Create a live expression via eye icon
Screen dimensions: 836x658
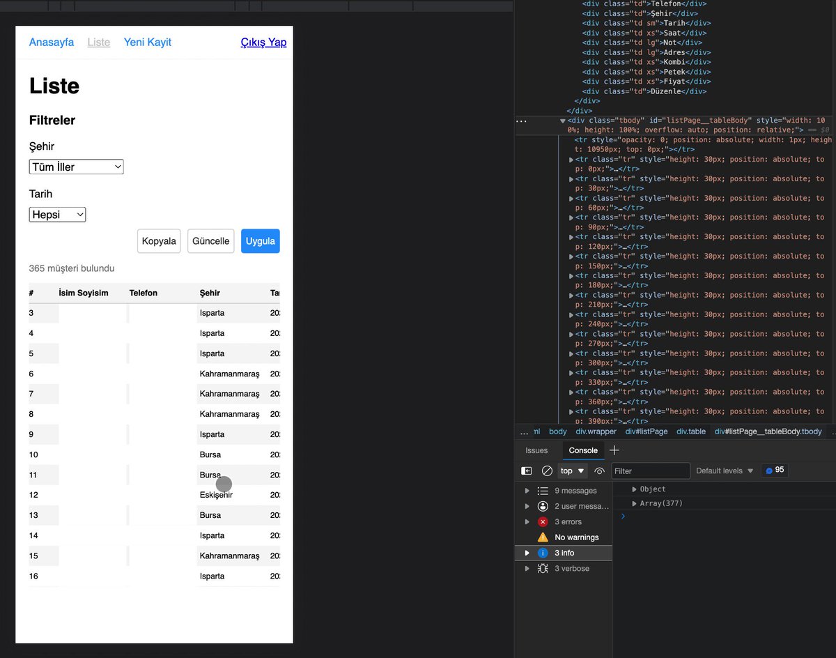[599, 471]
